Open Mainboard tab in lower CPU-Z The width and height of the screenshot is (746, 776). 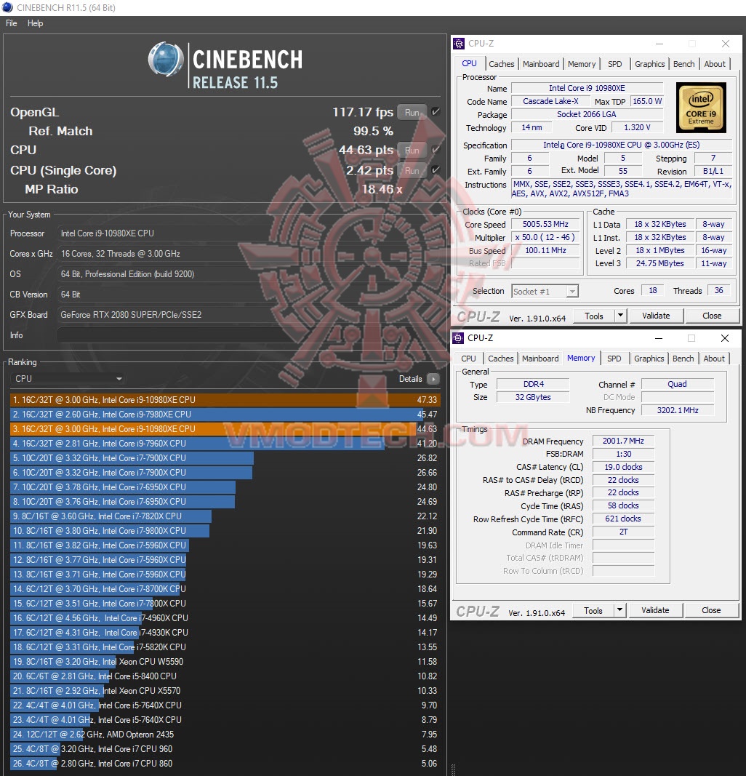point(540,359)
